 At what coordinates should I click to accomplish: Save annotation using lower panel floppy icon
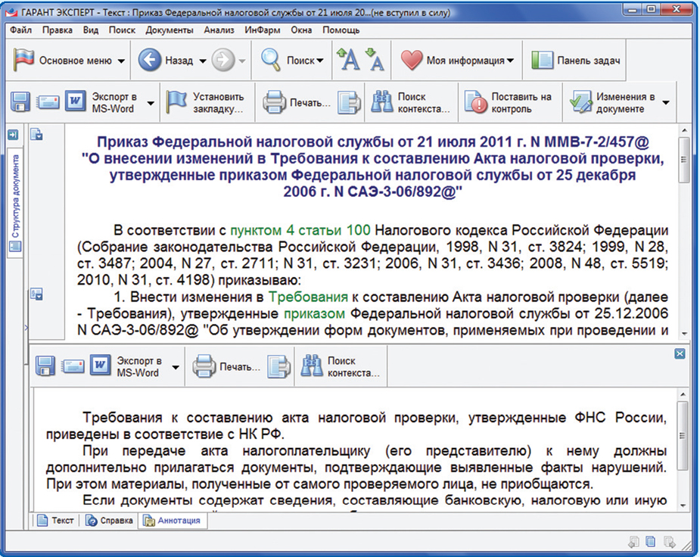click(x=45, y=366)
